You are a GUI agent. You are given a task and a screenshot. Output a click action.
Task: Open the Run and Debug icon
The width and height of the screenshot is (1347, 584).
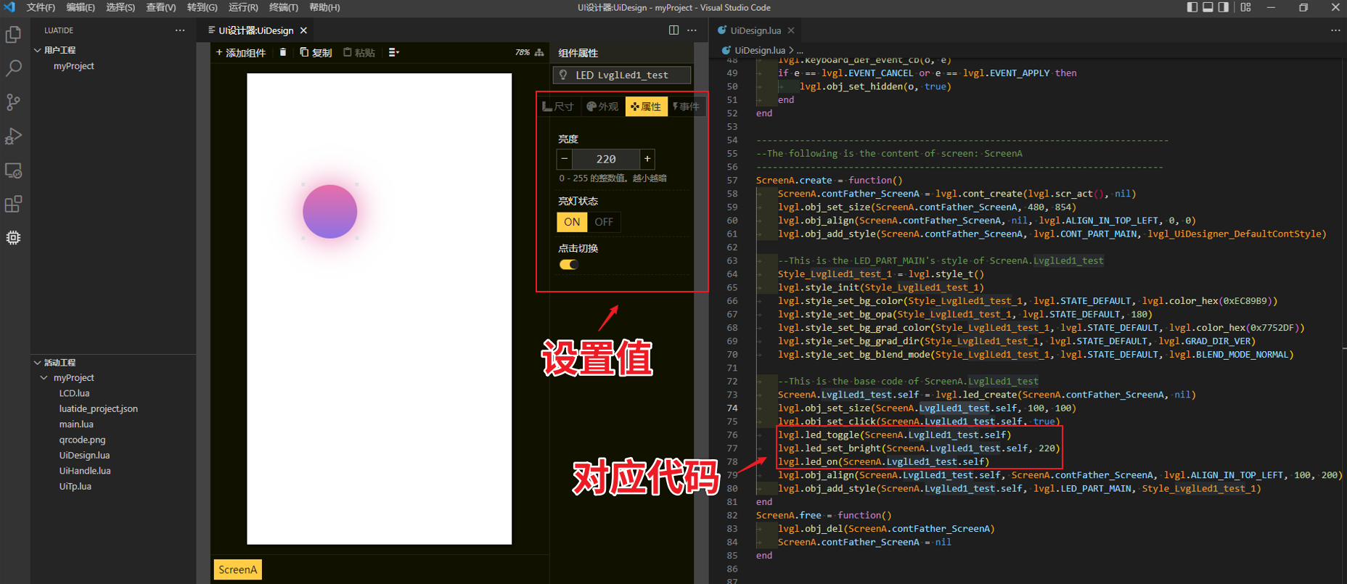tap(13, 136)
